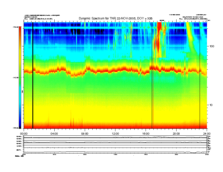Click the 12:00 time axis label
Screen dimensions: 223x172
pos(115,134)
